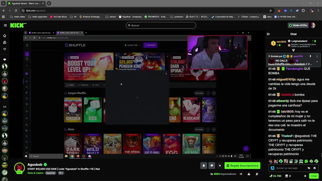Click the streamed Windows Start button
Screen dimensions: 322x181
coord(26,156)
